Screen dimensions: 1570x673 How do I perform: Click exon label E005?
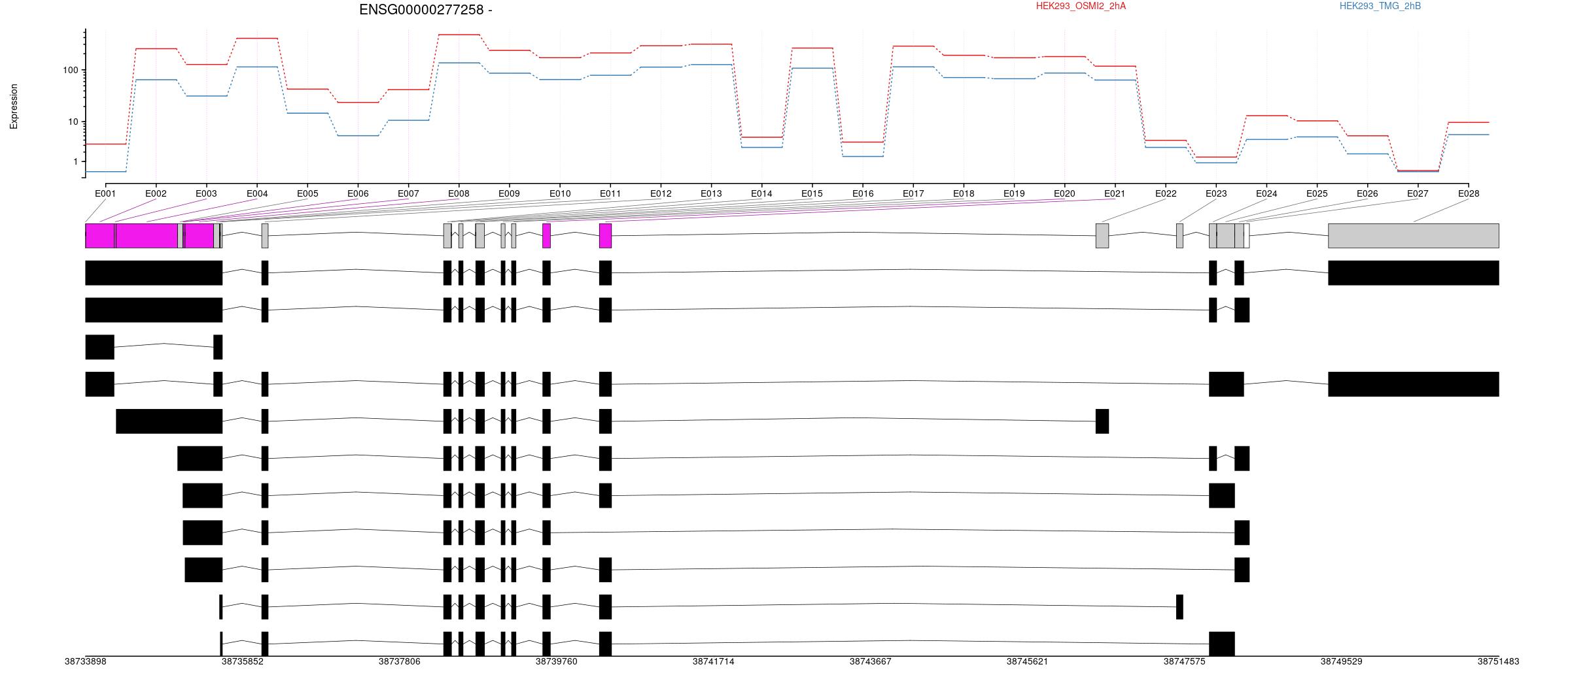point(307,193)
